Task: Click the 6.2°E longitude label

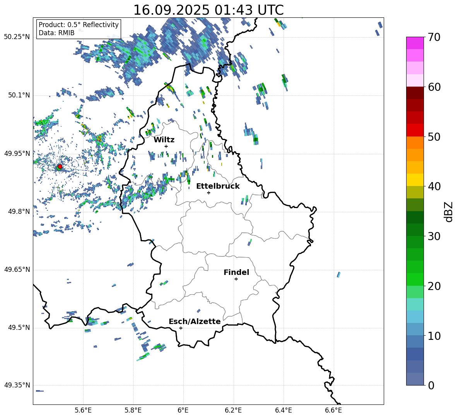Action: coord(233,410)
